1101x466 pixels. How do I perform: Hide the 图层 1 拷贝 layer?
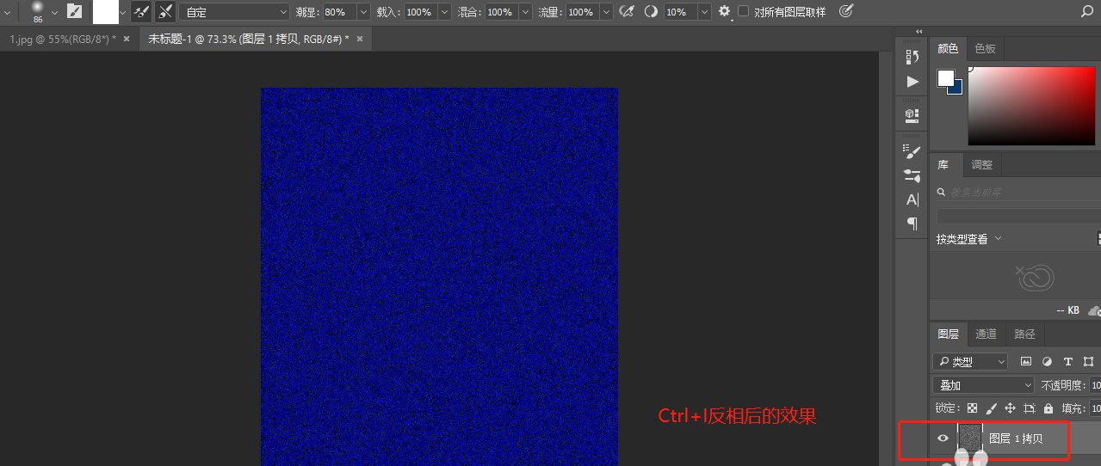click(x=943, y=438)
